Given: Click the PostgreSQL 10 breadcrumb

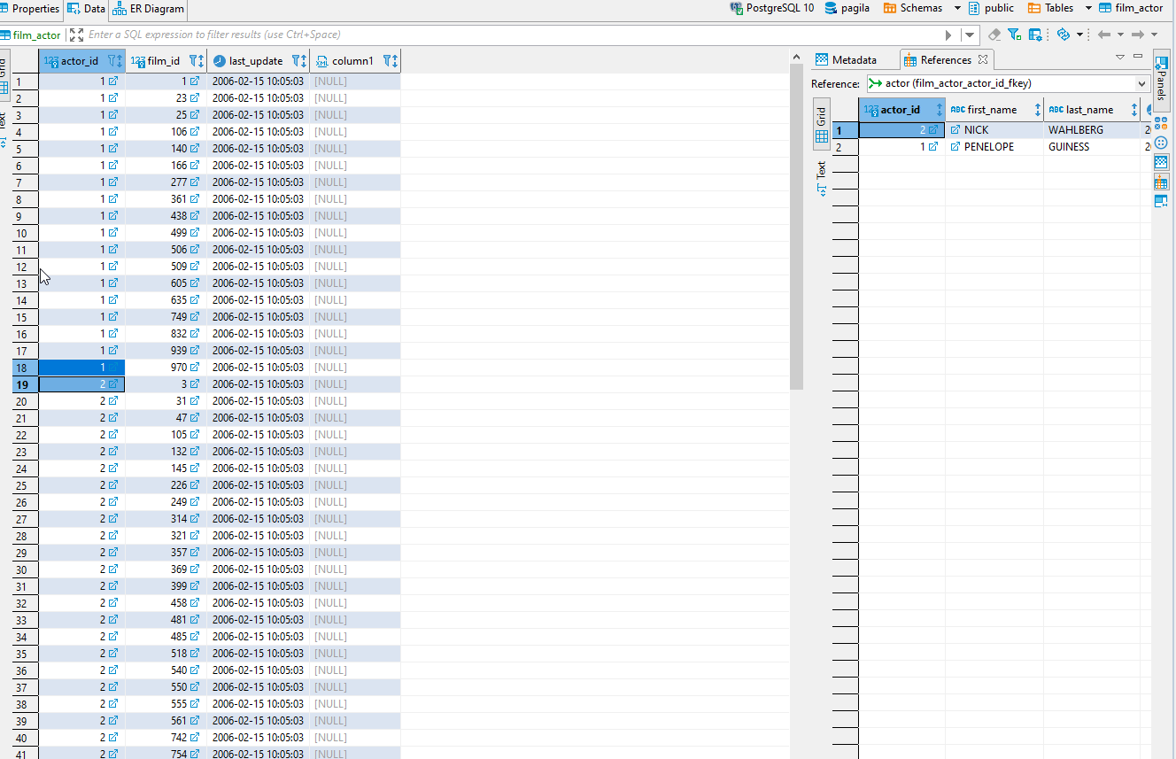Looking at the screenshot, I should click(772, 8).
